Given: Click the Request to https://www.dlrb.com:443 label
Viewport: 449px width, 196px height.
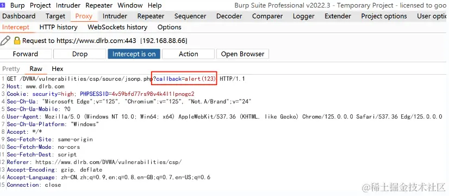Looking at the screenshot, I should pyautogui.click(x=79, y=41).
